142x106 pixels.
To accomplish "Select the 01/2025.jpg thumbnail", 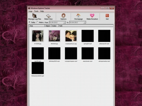I will click(38, 36).
